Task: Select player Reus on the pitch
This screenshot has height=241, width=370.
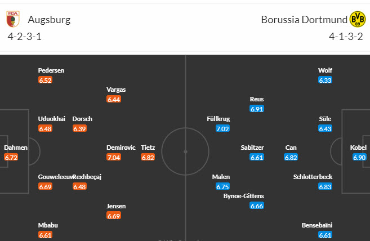Action: (x=257, y=99)
